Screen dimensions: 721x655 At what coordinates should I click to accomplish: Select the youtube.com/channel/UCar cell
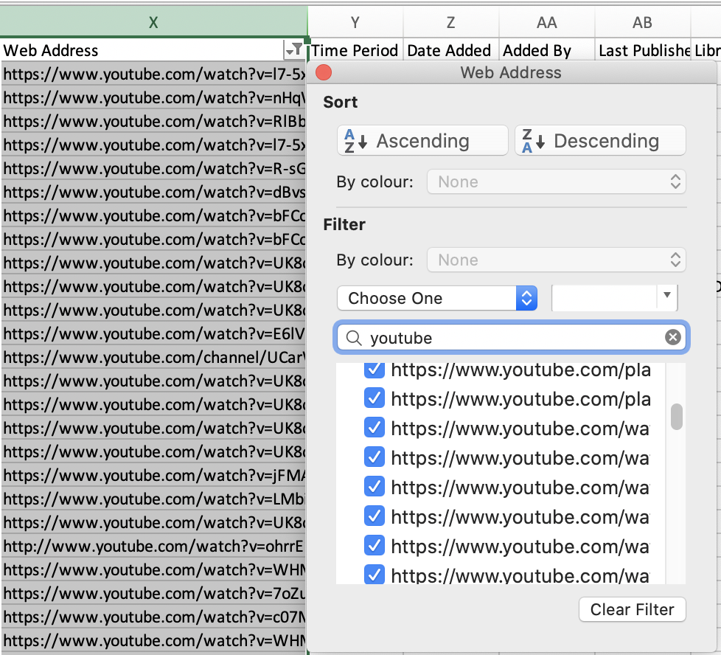[153, 357]
